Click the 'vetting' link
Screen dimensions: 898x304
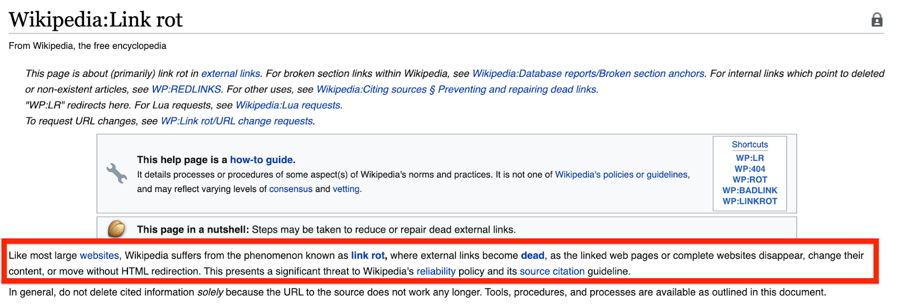pos(346,189)
